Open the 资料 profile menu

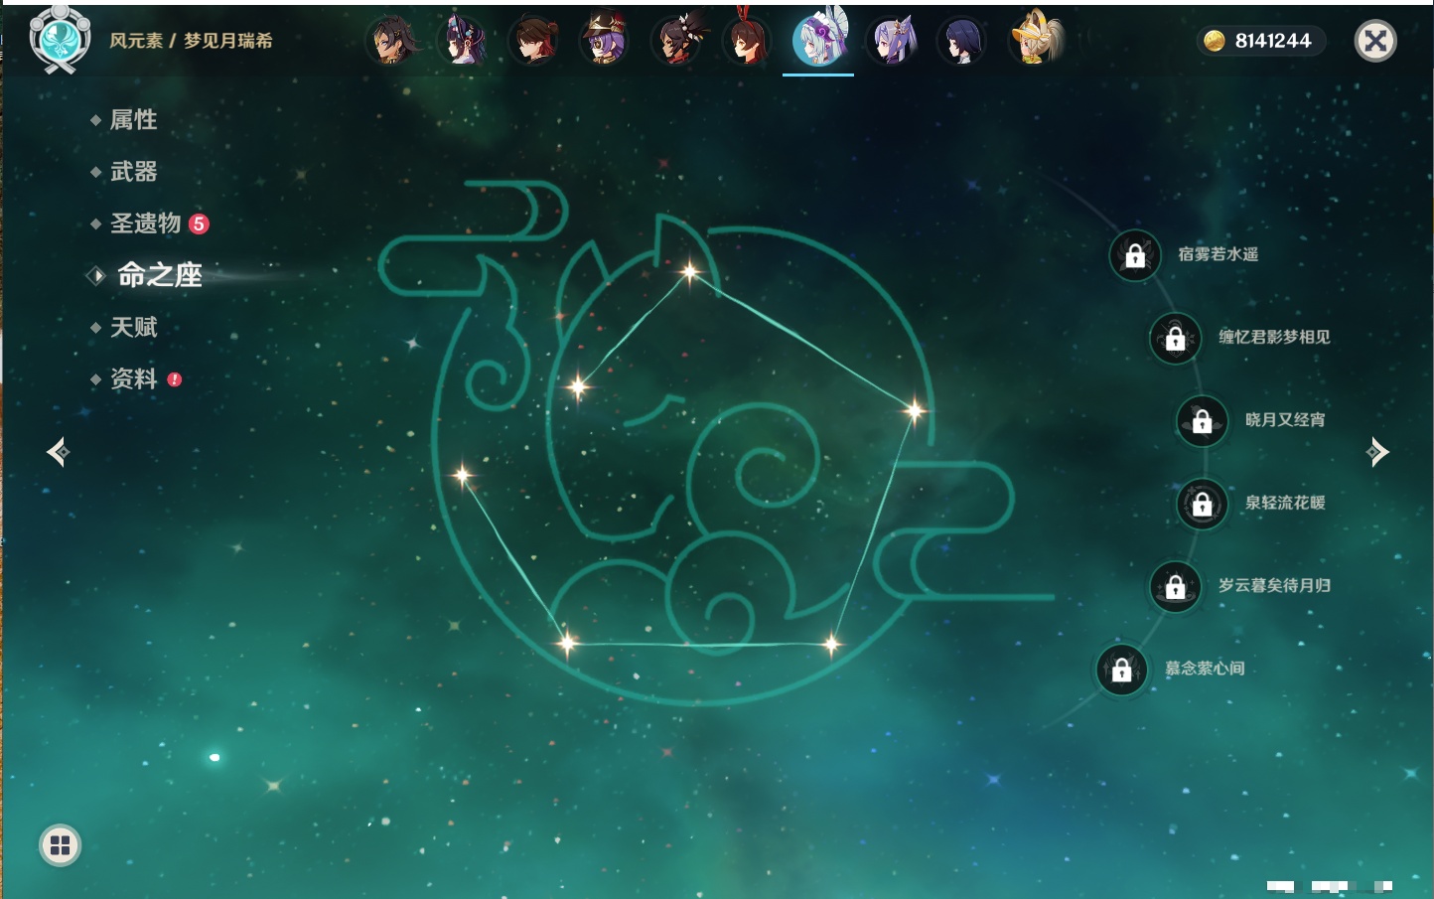click(133, 378)
